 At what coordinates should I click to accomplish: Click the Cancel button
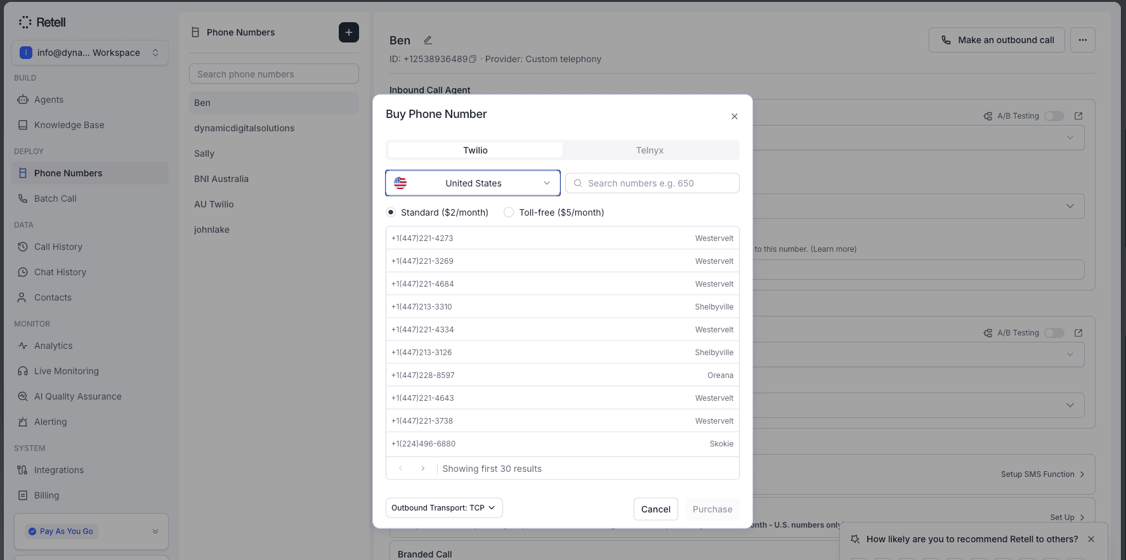[x=656, y=509]
